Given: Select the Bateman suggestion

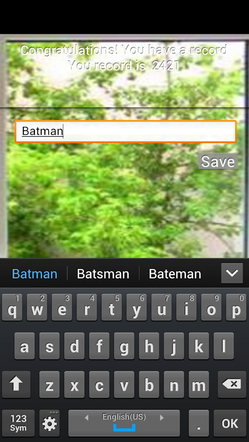Looking at the screenshot, I should tap(175, 274).
